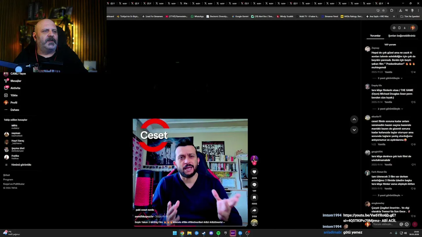Click the phone app icon in top pill
The image size is (422, 237).
point(399,28)
